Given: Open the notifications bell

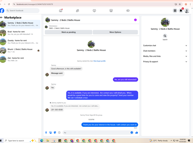Looking at the screenshot, I should click(x=181, y=10).
